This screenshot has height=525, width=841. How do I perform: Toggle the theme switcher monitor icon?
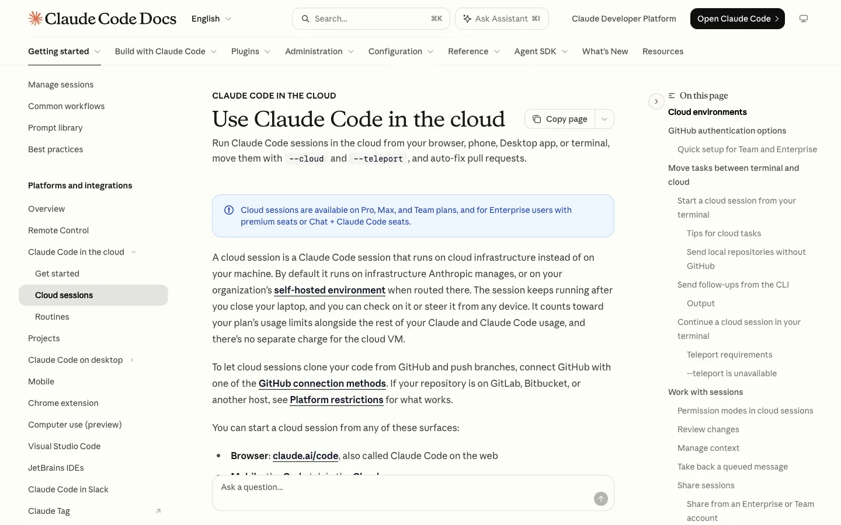(804, 19)
